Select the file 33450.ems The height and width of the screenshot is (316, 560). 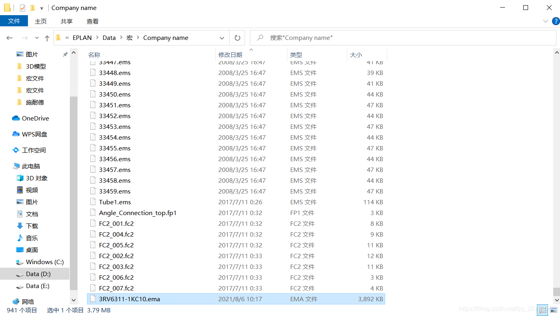115,94
